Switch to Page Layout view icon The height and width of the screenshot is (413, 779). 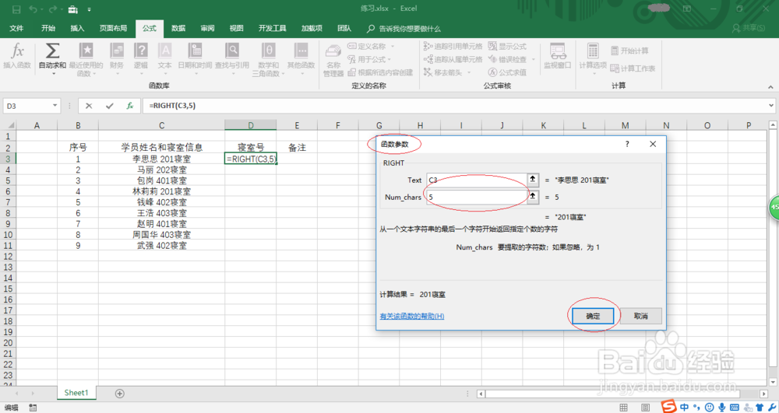[645, 408]
